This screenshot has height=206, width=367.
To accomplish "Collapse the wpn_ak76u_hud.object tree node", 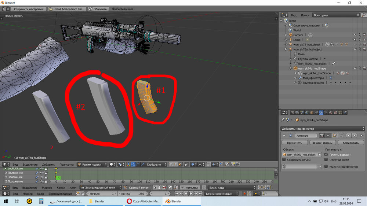I will pyautogui.click(x=286, y=49).
